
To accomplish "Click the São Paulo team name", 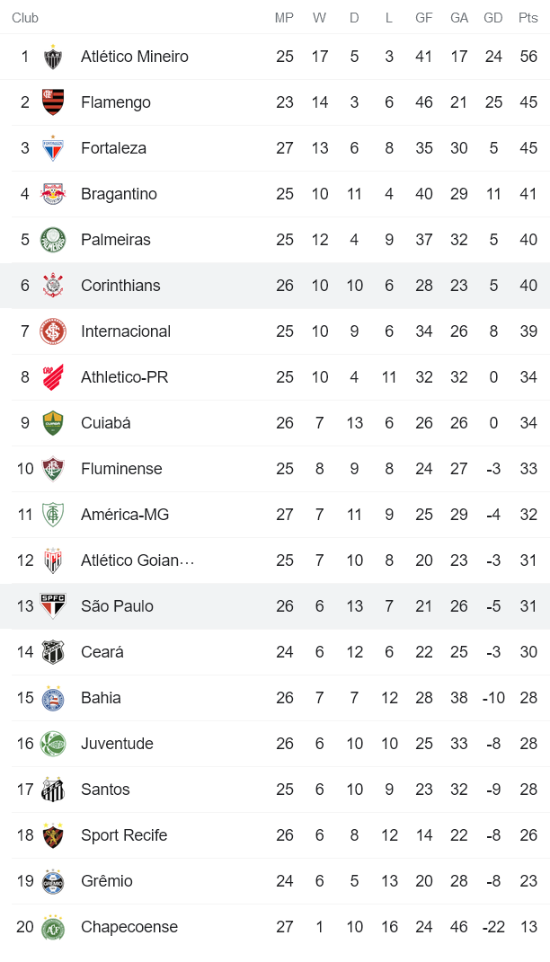I will 117,606.
